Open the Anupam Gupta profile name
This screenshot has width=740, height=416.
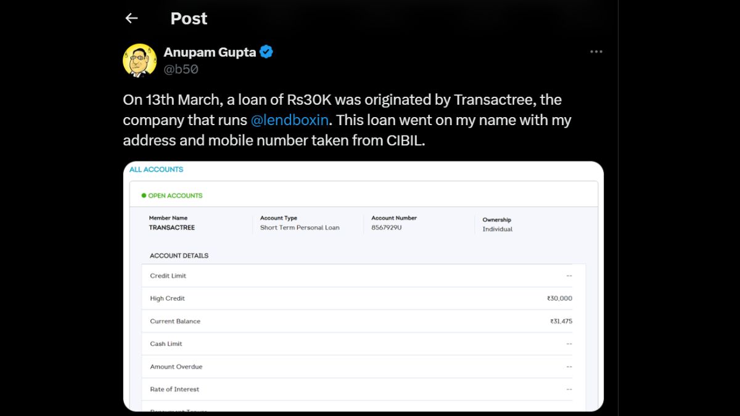coord(210,52)
